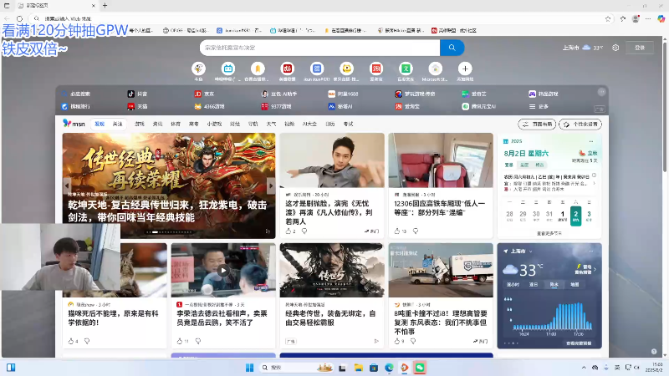Click the blue search magnifier button
The height and width of the screenshot is (376, 669).
click(452, 48)
